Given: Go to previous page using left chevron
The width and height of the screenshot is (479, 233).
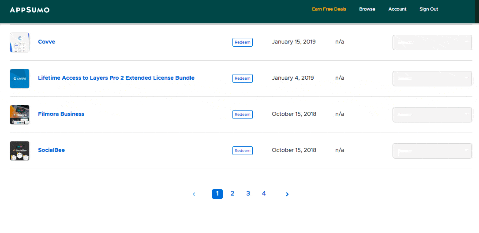Looking at the screenshot, I should [x=194, y=194].
